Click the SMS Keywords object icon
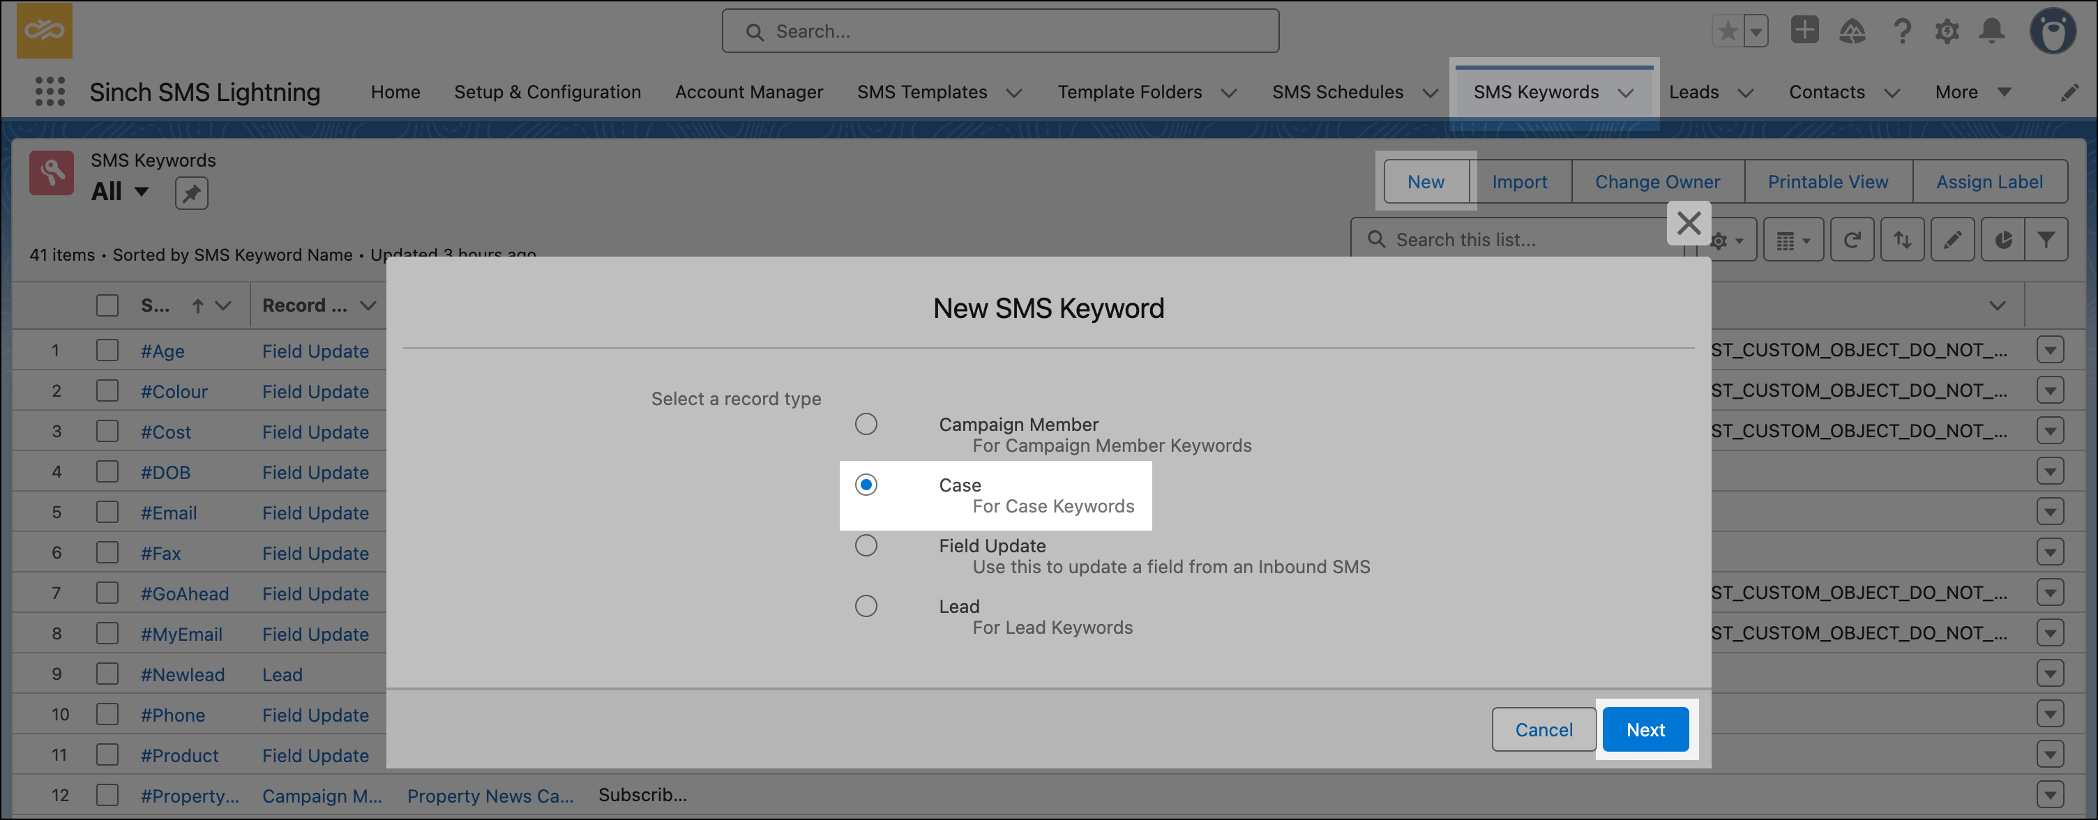Image resolution: width=2098 pixels, height=820 pixels. (x=52, y=173)
